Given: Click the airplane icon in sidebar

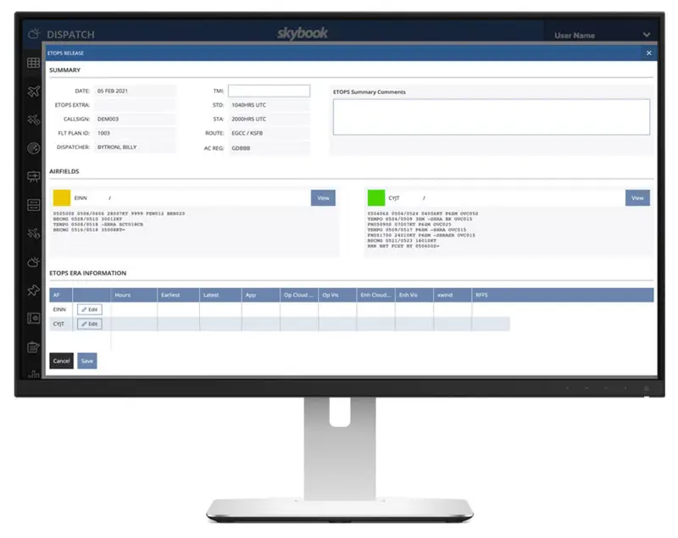Looking at the screenshot, I should coord(34,92).
